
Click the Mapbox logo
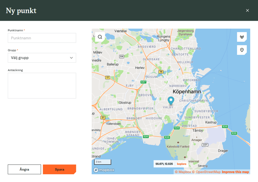tap(104, 170)
